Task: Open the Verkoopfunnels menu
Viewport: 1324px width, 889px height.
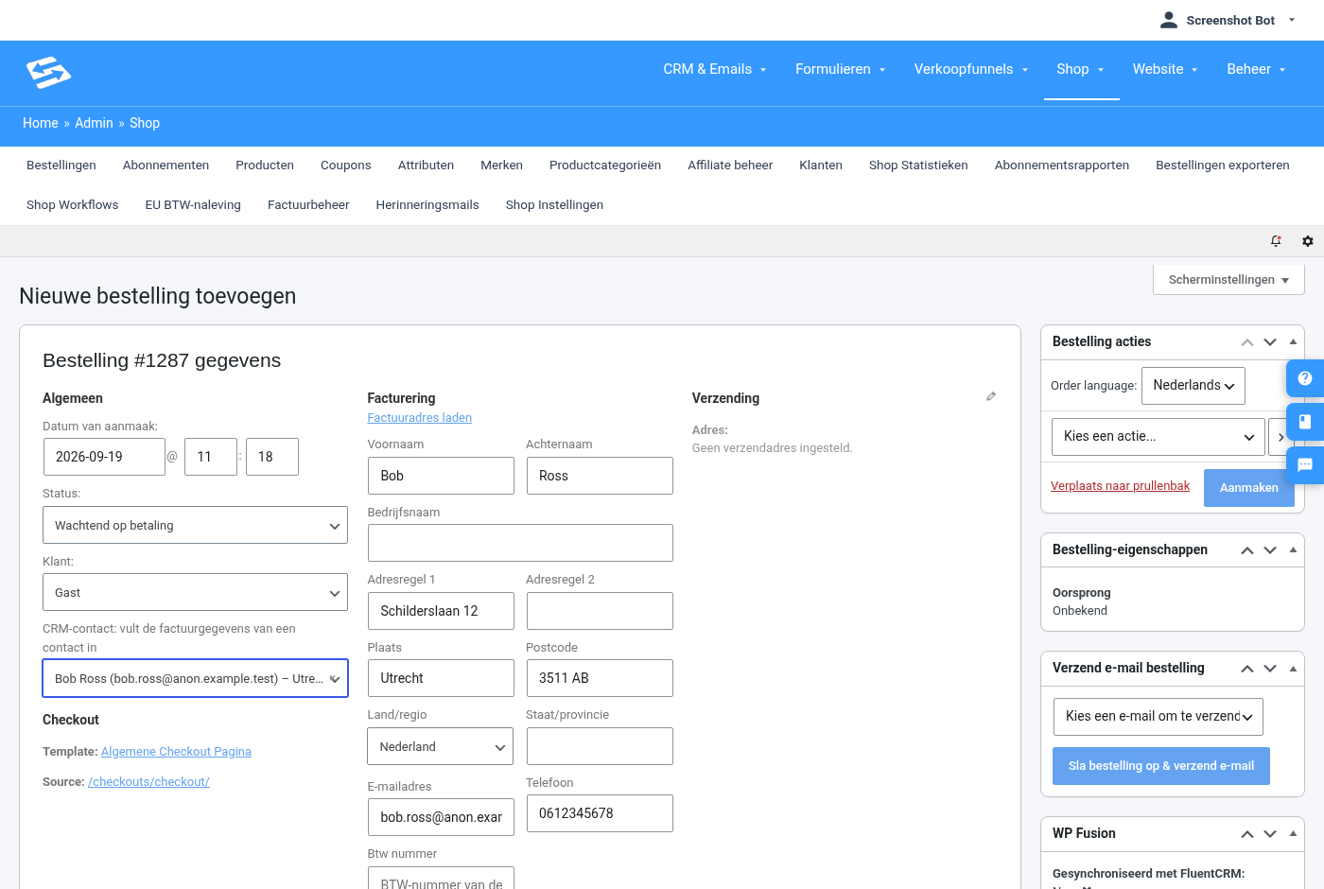Action: [x=971, y=69]
